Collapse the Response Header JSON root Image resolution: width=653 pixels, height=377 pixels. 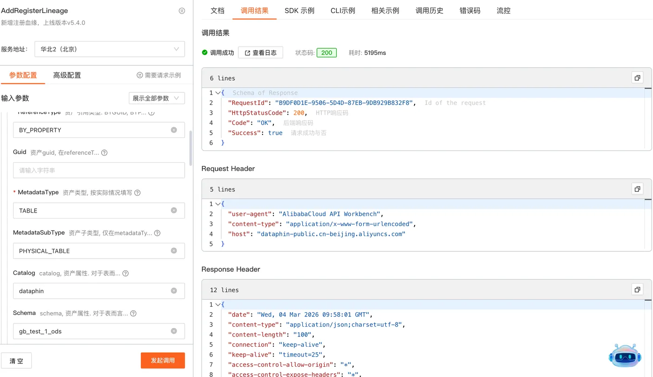pos(218,304)
